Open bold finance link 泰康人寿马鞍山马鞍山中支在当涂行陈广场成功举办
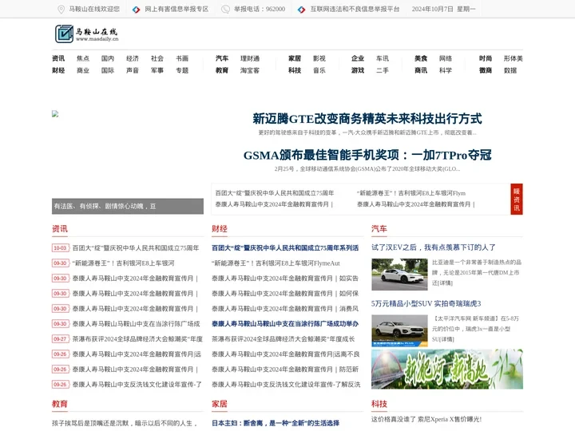Image resolution: width=575 pixels, height=431 pixels. pos(285,324)
